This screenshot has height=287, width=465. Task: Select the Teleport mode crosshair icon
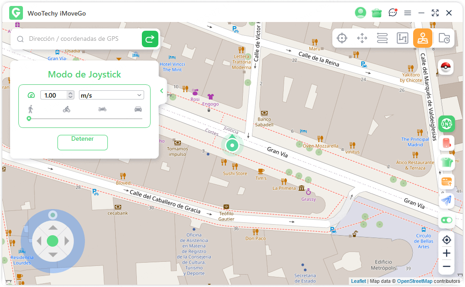point(342,38)
